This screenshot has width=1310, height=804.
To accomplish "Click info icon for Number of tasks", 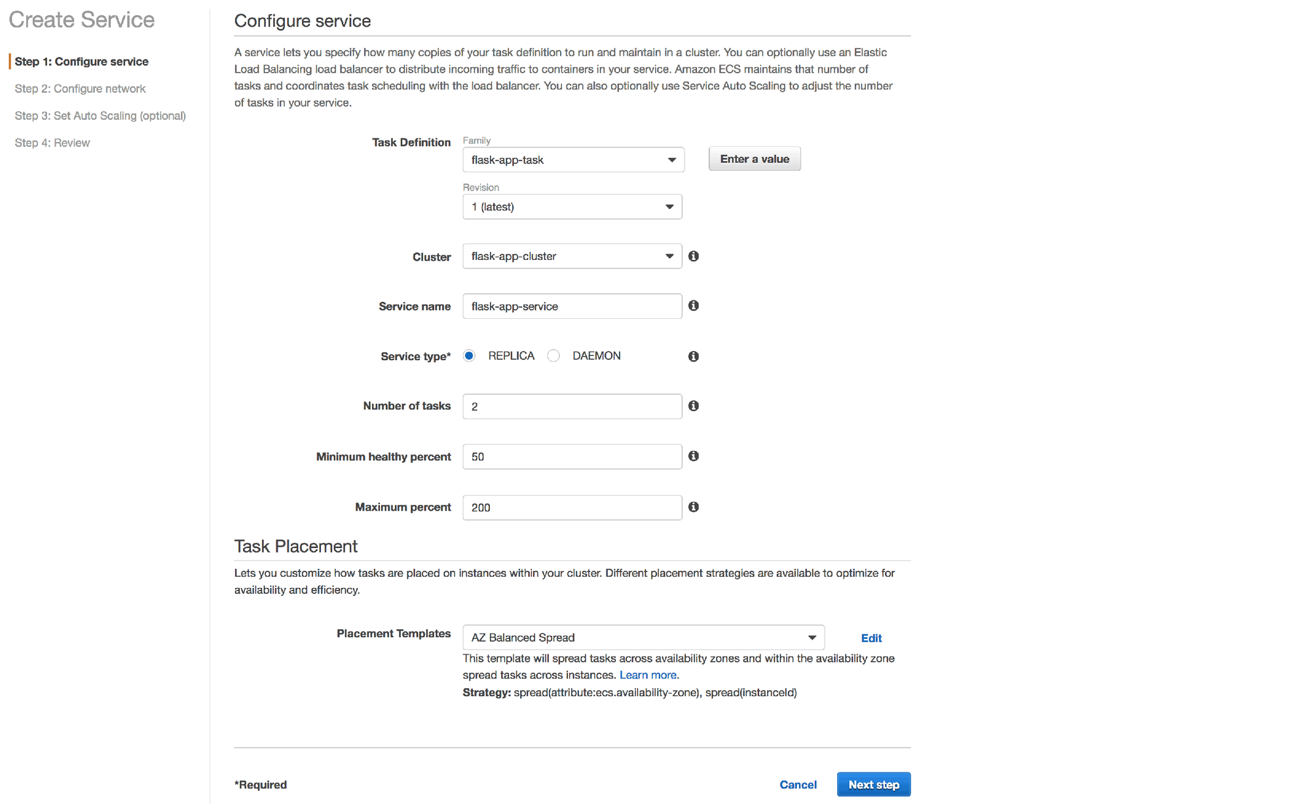I will click(694, 406).
